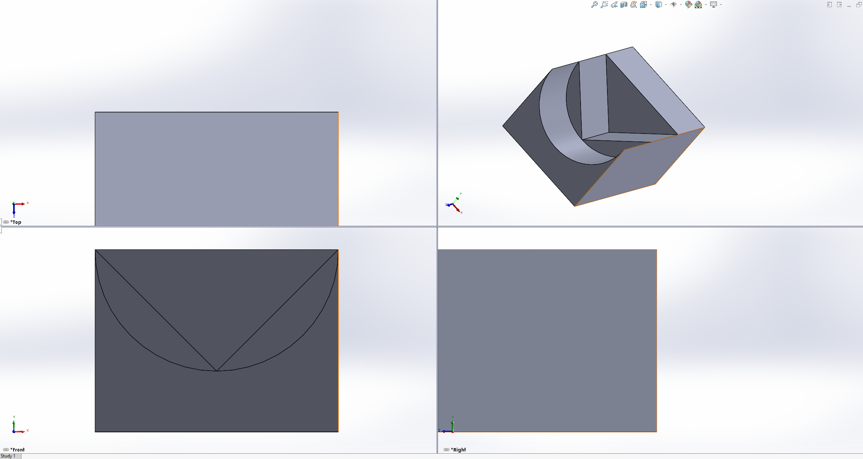Toggle the Hide/Show Items eye icon
Image resolution: width=863 pixels, height=459 pixels.
coord(674,5)
